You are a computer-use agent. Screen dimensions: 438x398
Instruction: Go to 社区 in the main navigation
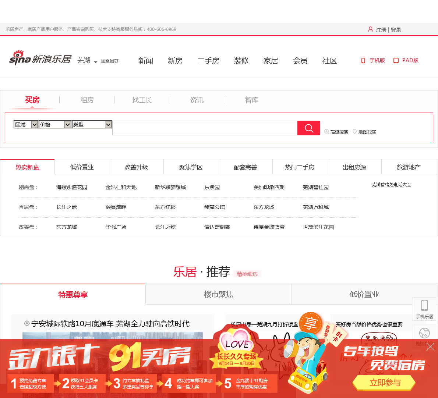330,61
